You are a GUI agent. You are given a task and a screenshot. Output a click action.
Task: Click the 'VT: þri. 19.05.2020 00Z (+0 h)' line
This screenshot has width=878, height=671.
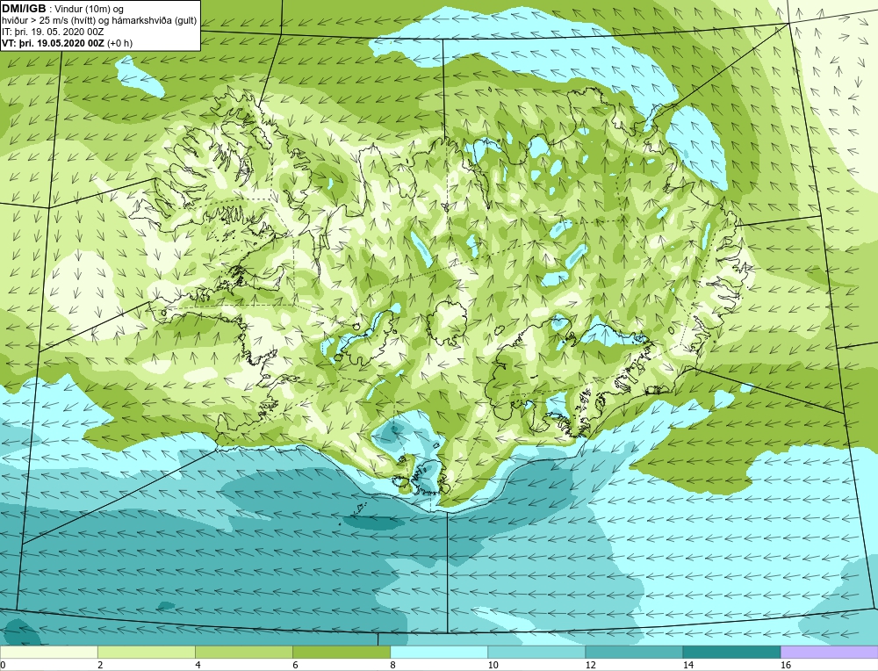(x=68, y=43)
